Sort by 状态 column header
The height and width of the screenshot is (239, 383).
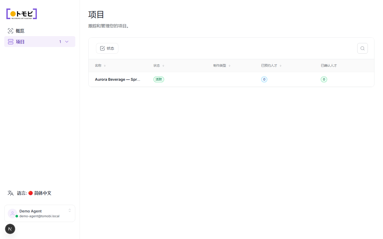tap(159, 66)
